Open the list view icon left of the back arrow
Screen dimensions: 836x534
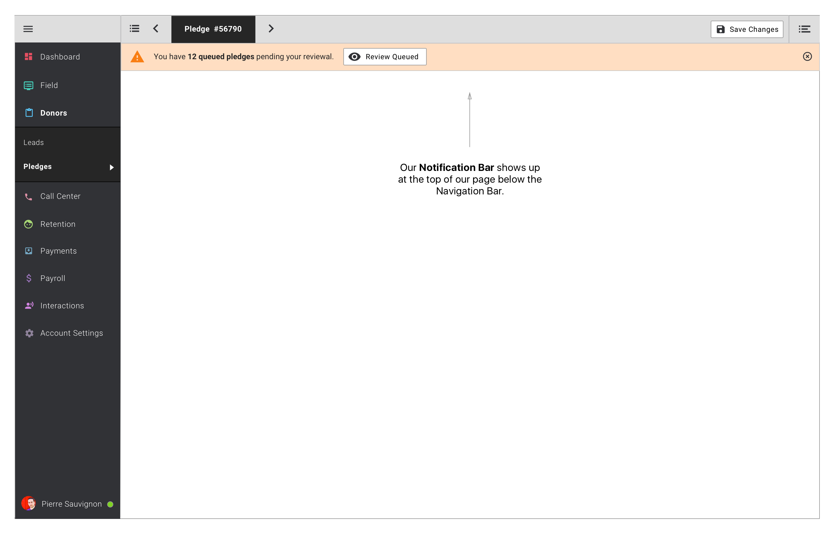pyautogui.click(x=134, y=28)
